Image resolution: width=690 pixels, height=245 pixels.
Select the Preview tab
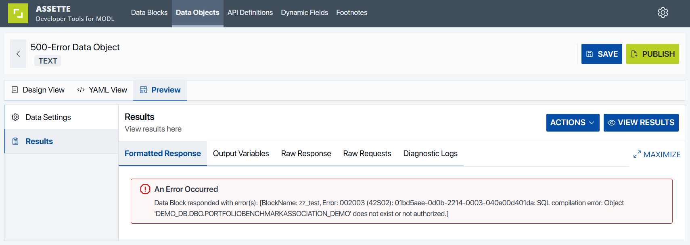[x=160, y=90]
